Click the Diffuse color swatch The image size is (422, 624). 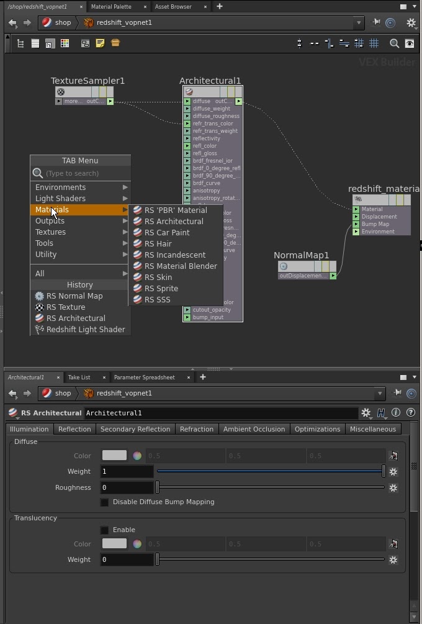tap(115, 455)
